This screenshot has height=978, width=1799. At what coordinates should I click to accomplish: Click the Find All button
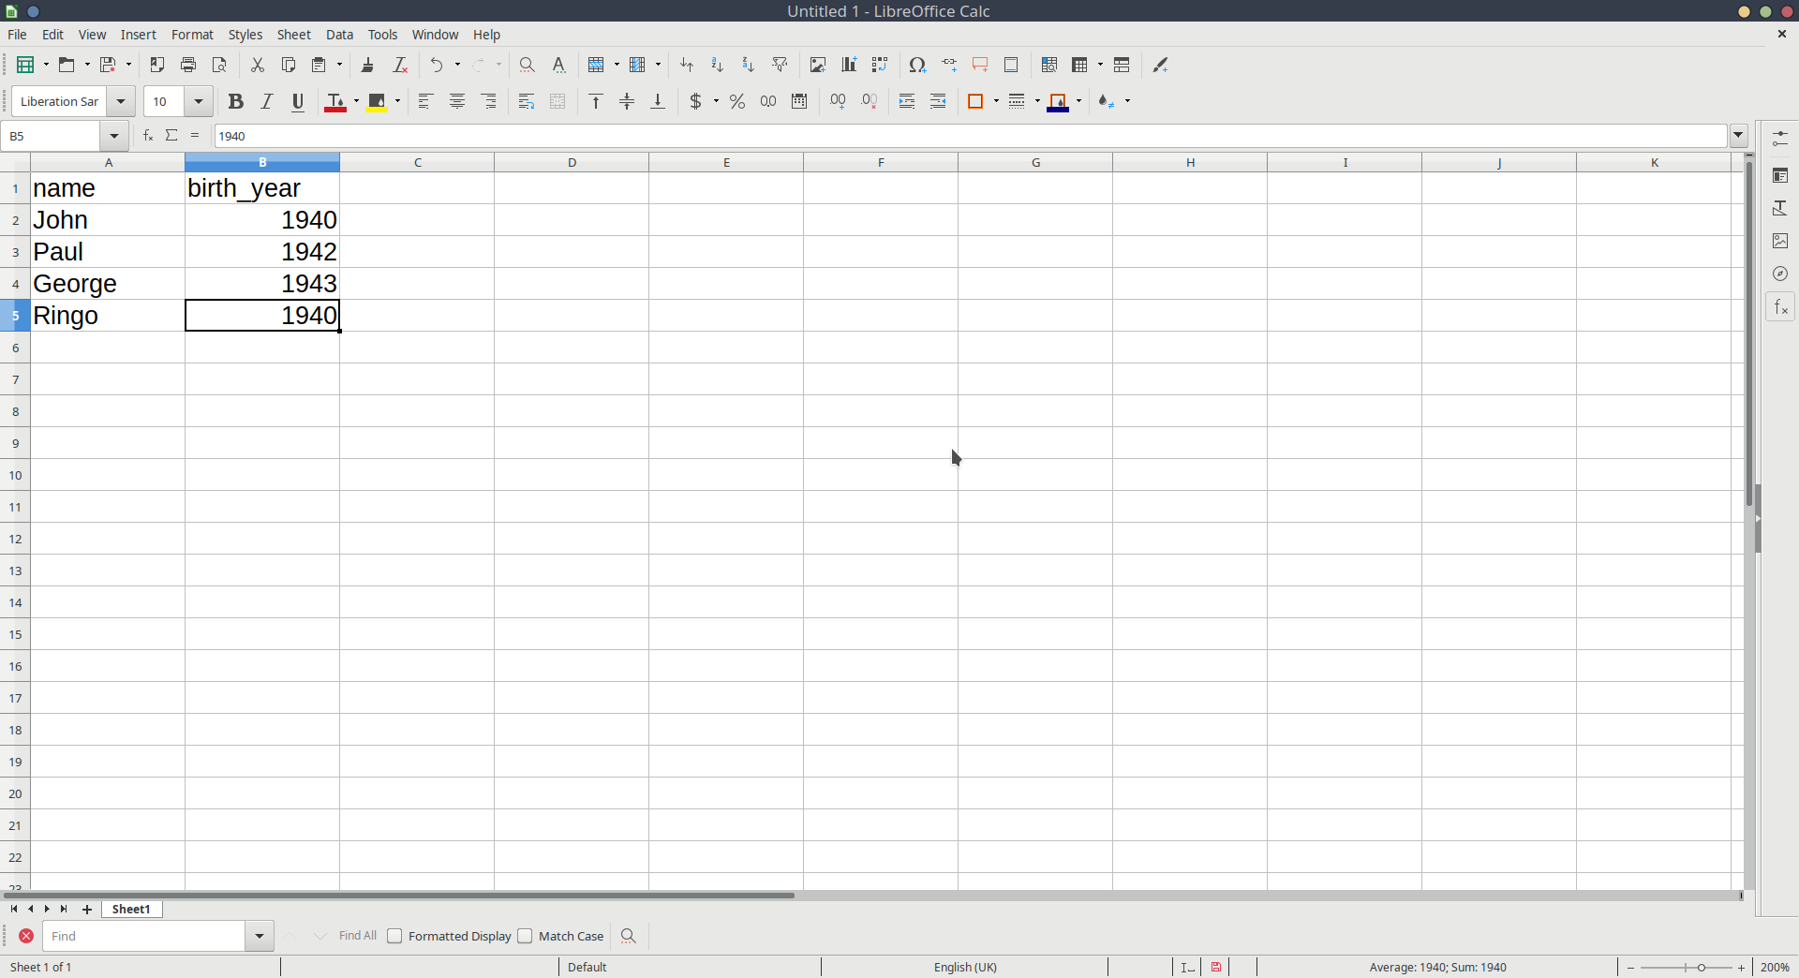(357, 936)
